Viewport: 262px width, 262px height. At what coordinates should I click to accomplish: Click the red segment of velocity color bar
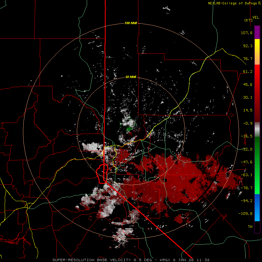coord(257,93)
